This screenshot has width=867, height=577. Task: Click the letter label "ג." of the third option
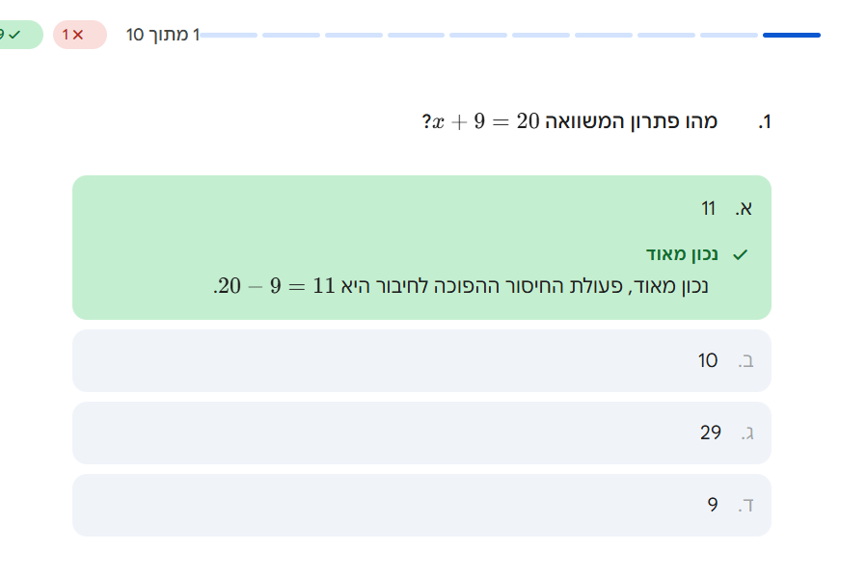746,433
